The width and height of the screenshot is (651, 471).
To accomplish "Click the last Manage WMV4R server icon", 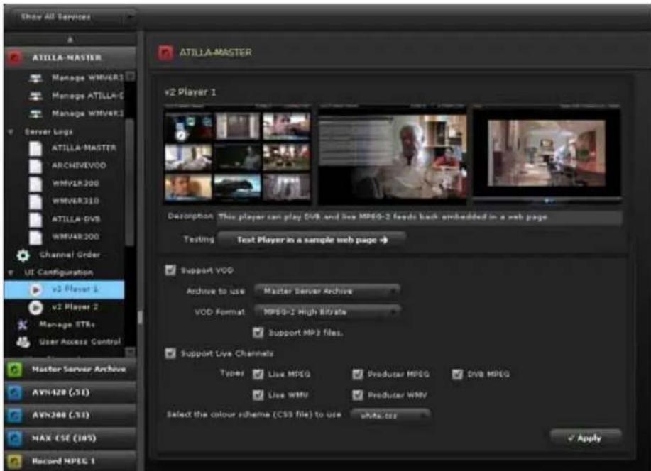I will (36, 113).
